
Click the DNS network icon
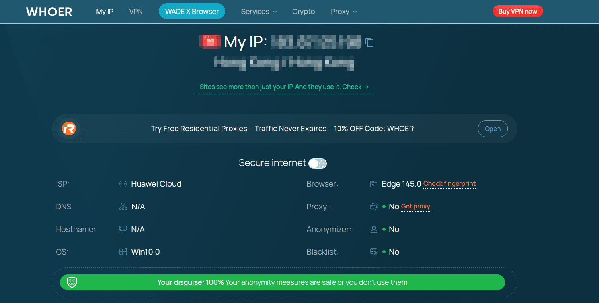(123, 207)
